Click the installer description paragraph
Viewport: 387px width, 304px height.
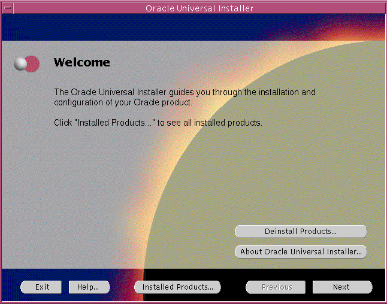click(x=185, y=98)
